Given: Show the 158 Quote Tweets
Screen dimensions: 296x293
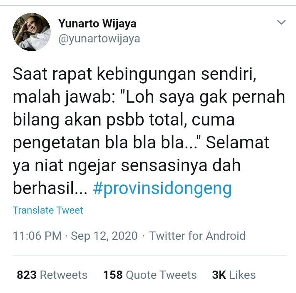Looking at the screenshot, I should click(x=150, y=275).
